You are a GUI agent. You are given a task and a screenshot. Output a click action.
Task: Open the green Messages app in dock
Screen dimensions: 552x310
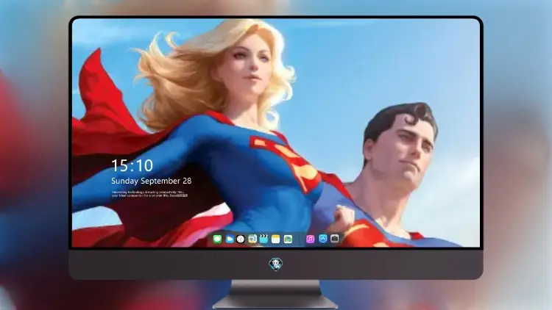point(218,239)
